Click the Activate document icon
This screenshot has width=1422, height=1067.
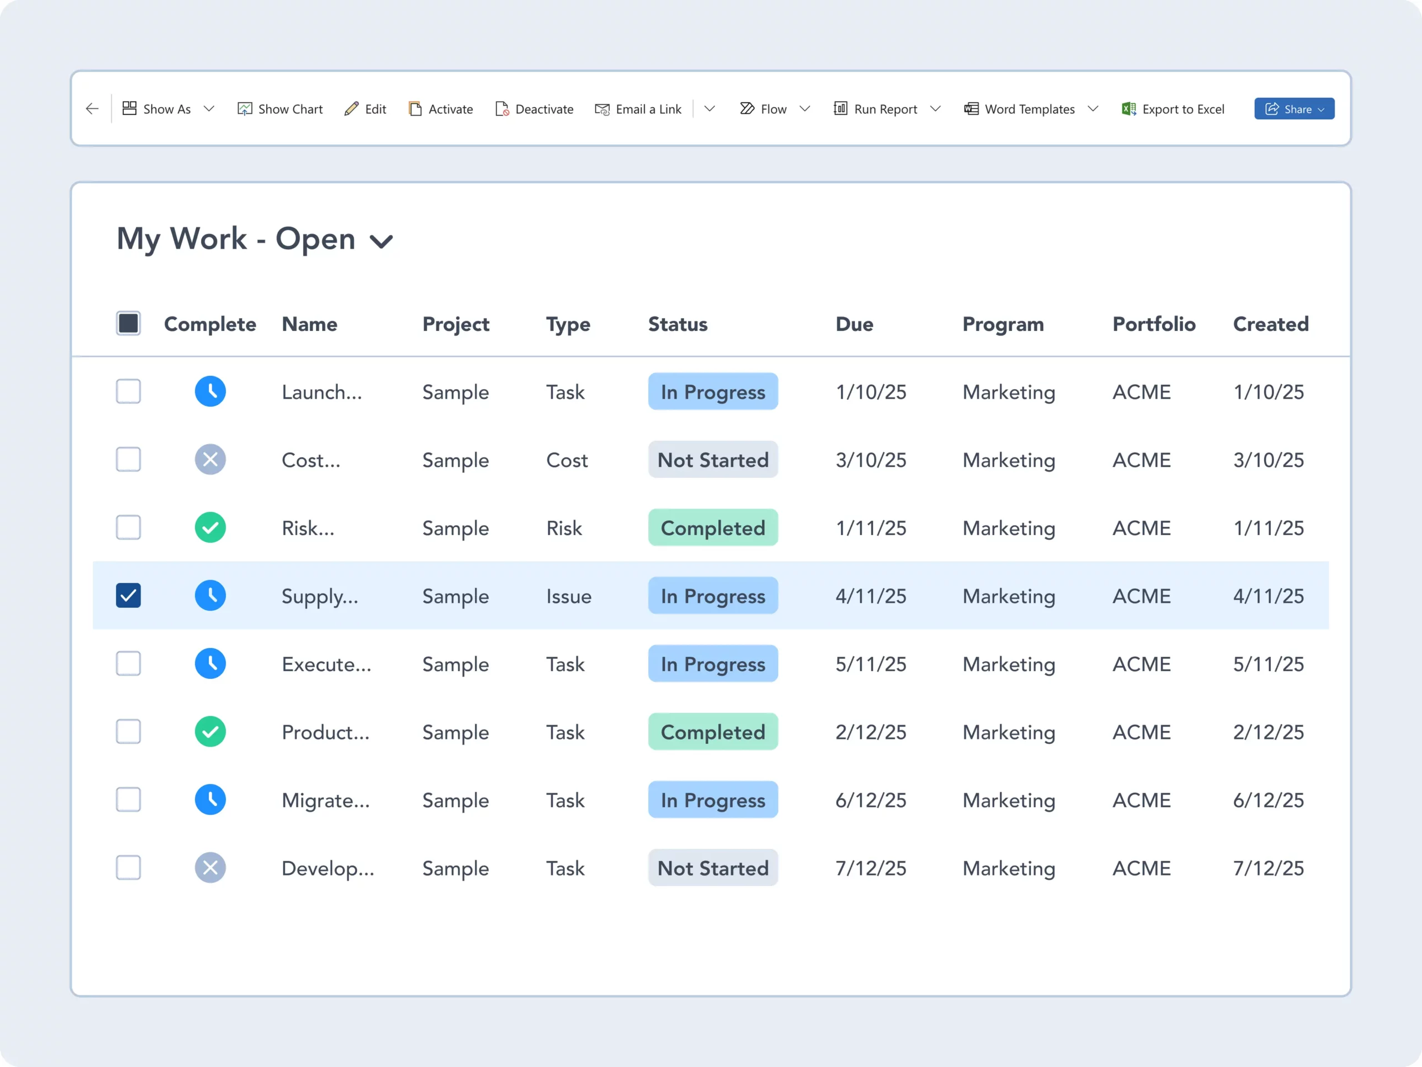[415, 109]
